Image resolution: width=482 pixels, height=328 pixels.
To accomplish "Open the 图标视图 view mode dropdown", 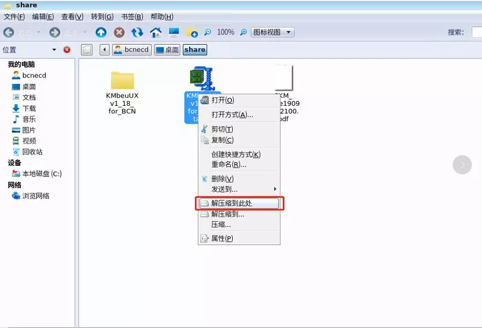I will (271, 31).
